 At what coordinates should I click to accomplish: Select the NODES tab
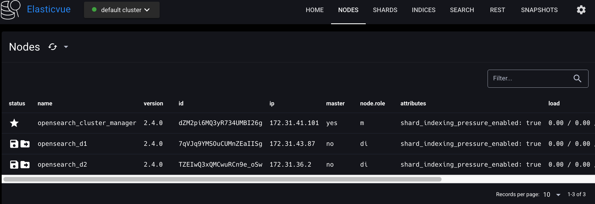pos(348,10)
